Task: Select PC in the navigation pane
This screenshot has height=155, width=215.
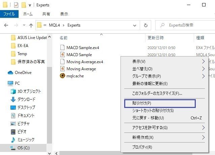Action: (14, 83)
